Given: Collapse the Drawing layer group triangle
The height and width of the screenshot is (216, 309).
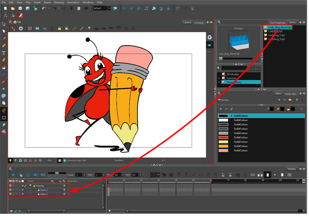Looking at the screenshot, I should tap(30, 186).
